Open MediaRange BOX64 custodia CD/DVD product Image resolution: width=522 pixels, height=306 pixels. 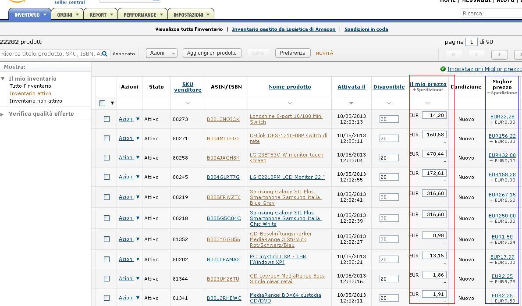285,298
